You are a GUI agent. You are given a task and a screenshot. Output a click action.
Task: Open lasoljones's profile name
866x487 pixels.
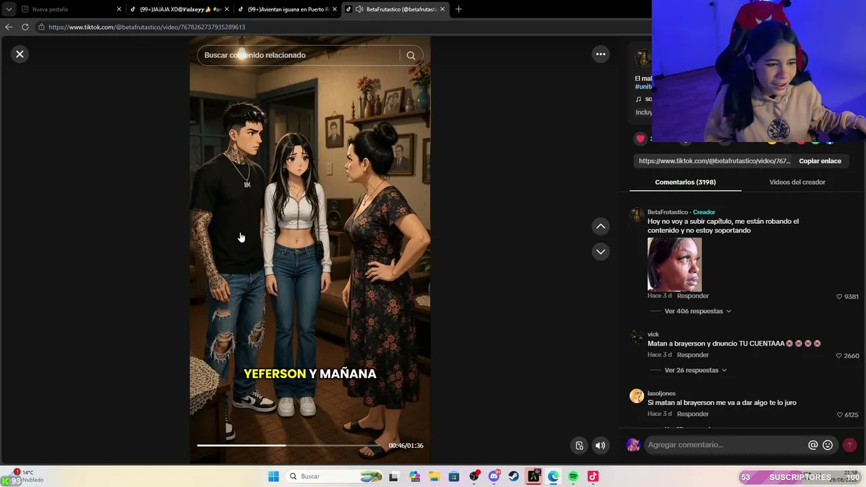[661, 394]
